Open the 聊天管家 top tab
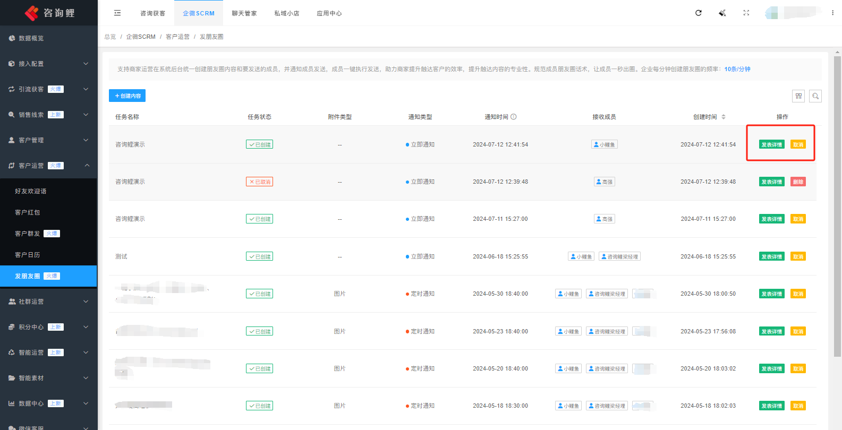842x430 pixels. (244, 13)
